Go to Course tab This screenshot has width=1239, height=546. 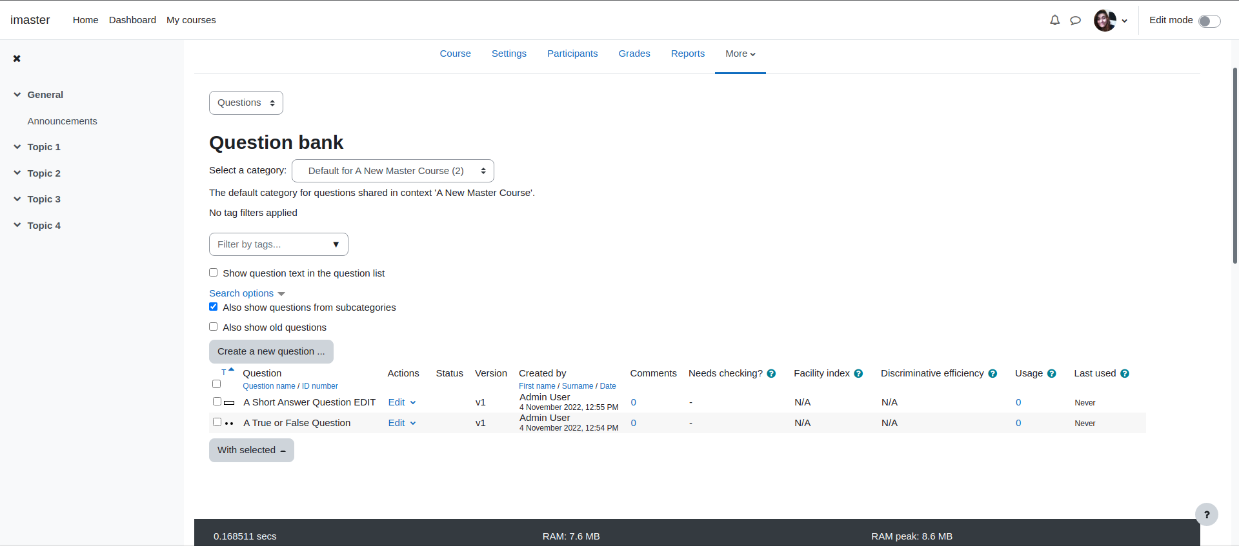pos(455,54)
